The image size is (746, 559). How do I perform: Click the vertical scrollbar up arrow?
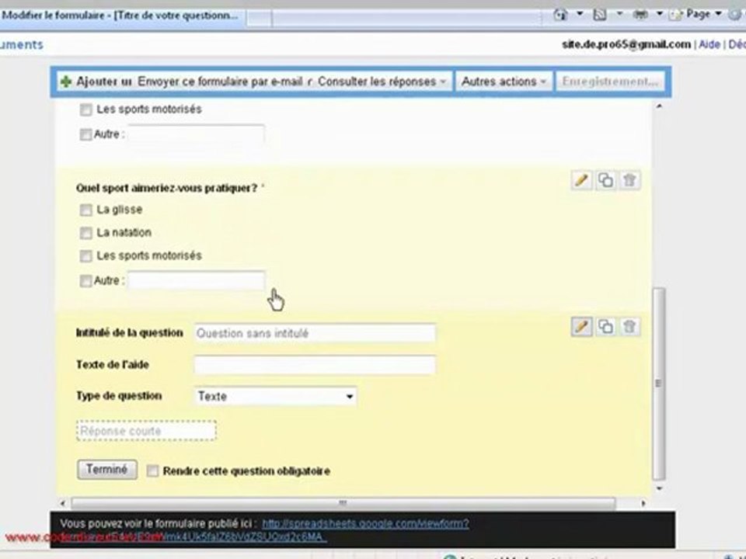click(x=659, y=106)
